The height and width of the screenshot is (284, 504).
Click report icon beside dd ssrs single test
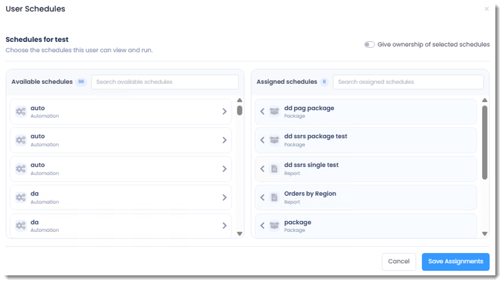pyautogui.click(x=274, y=168)
